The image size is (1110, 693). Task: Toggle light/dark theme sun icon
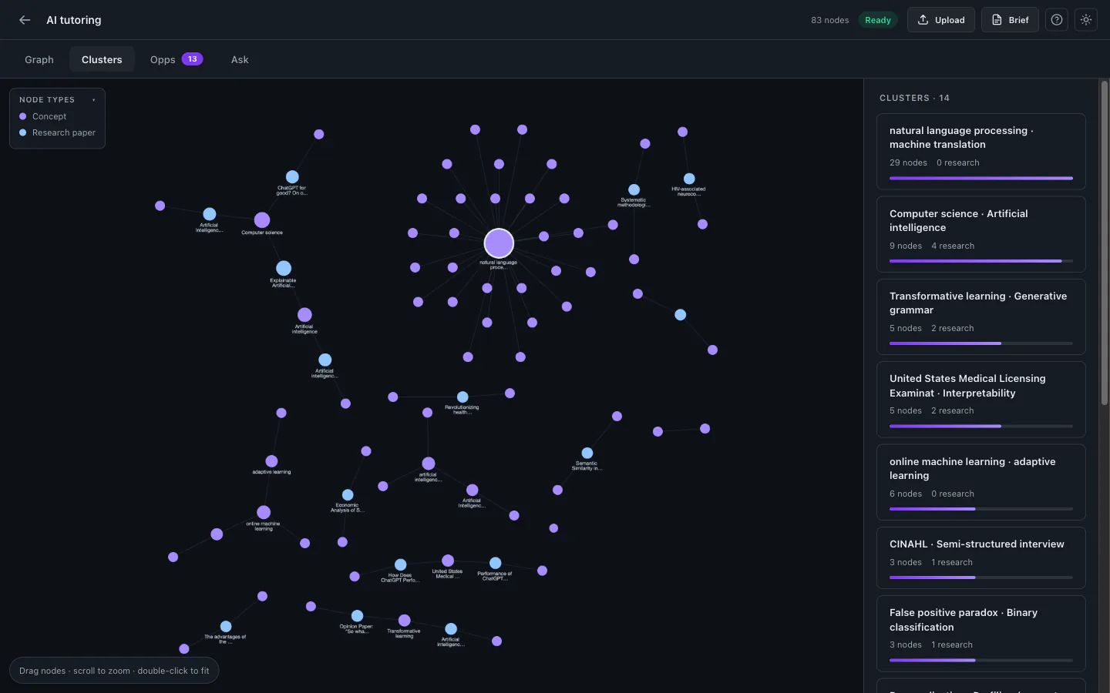[1086, 20]
